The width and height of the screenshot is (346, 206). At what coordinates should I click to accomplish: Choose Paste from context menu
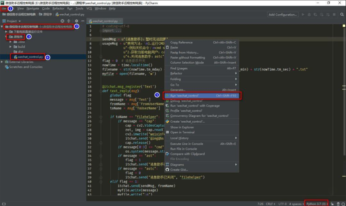pyautogui.click(x=202, y=47)
